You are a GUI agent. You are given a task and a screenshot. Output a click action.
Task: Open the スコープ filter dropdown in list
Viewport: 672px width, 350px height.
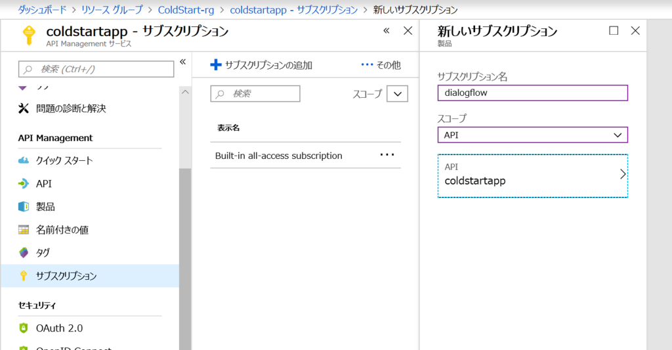click(x=397, y=93)
